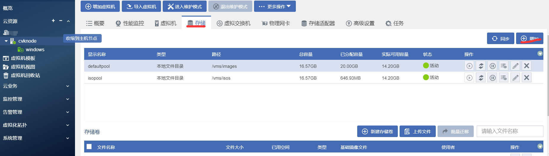
Task: Open 虚拟机回收站 recycle bin
Action: (22, 75)
